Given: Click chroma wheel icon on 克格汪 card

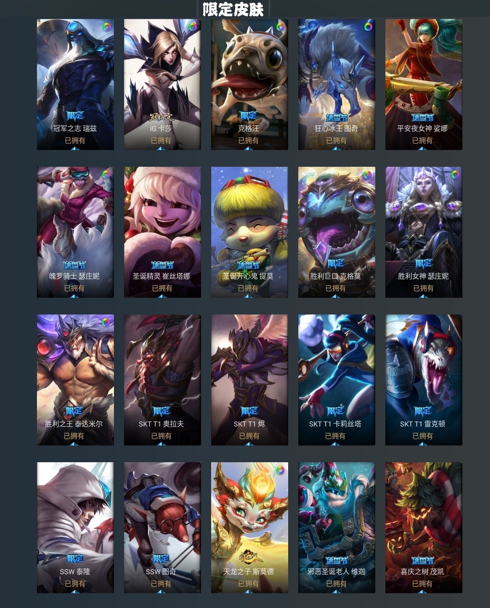Looking at the screenshot, I should click(x=281, y=27).
